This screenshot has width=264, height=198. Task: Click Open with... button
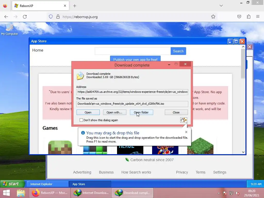tap(114, 112)
